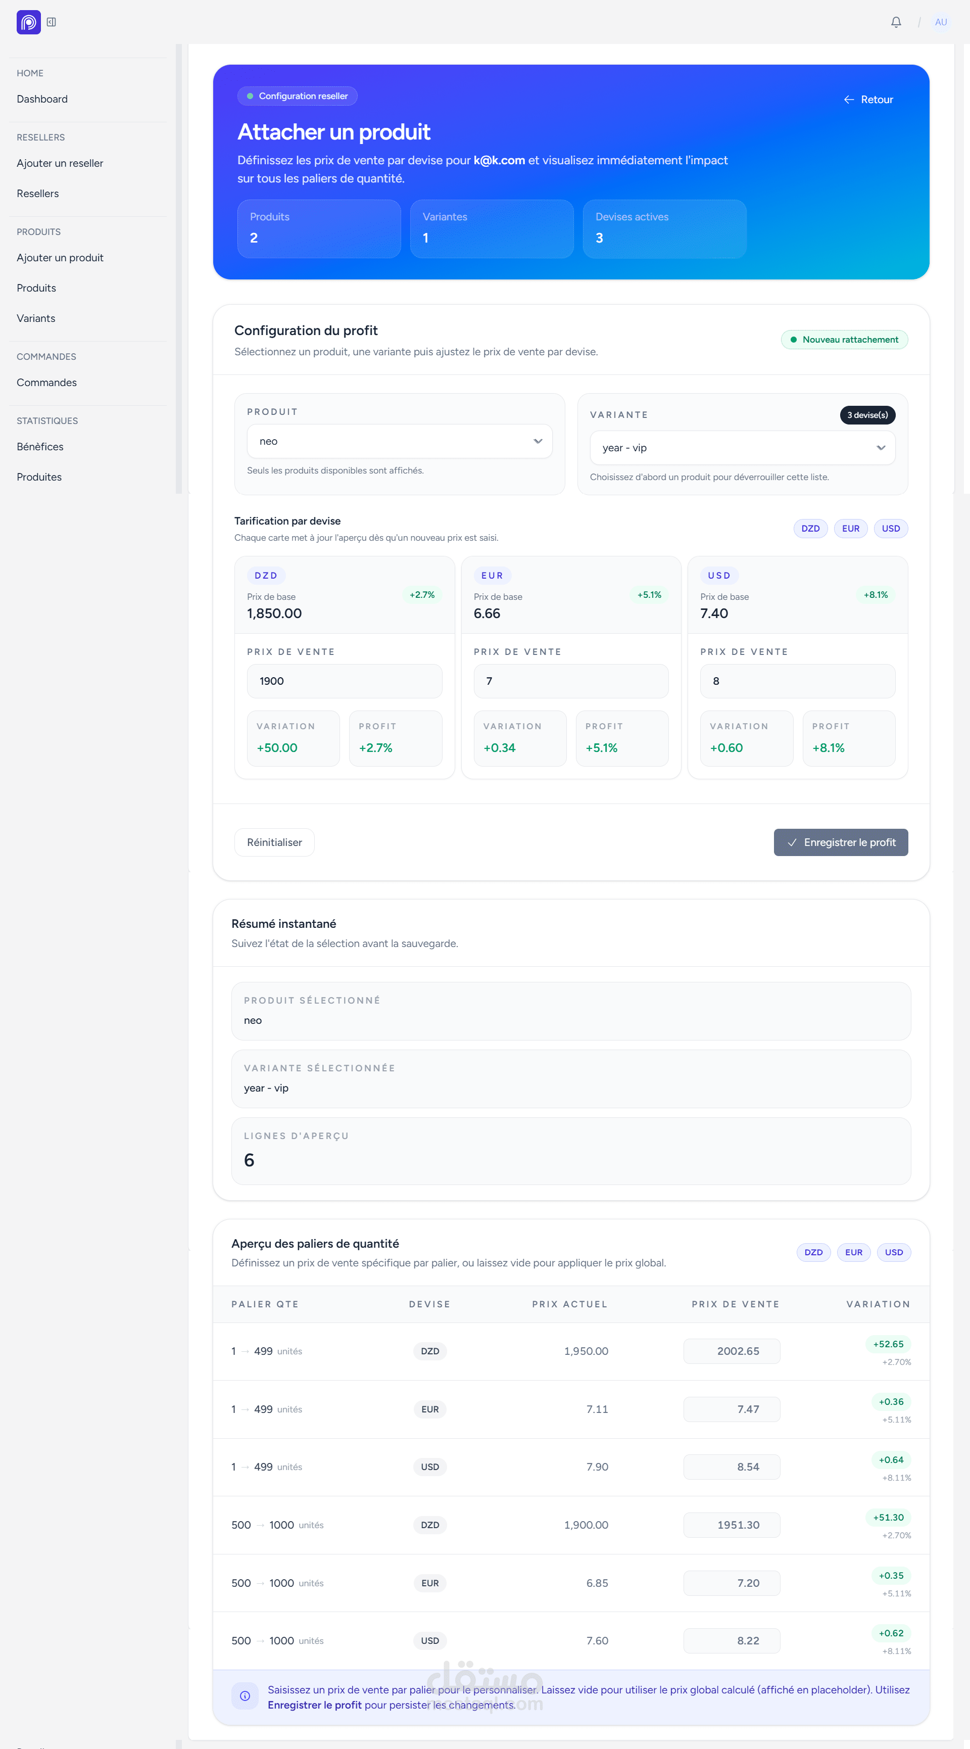Edit the 2002.65 price for the 1–499 DZD tier
The image size is (970, 1749).
click(x=732, y=1351)
